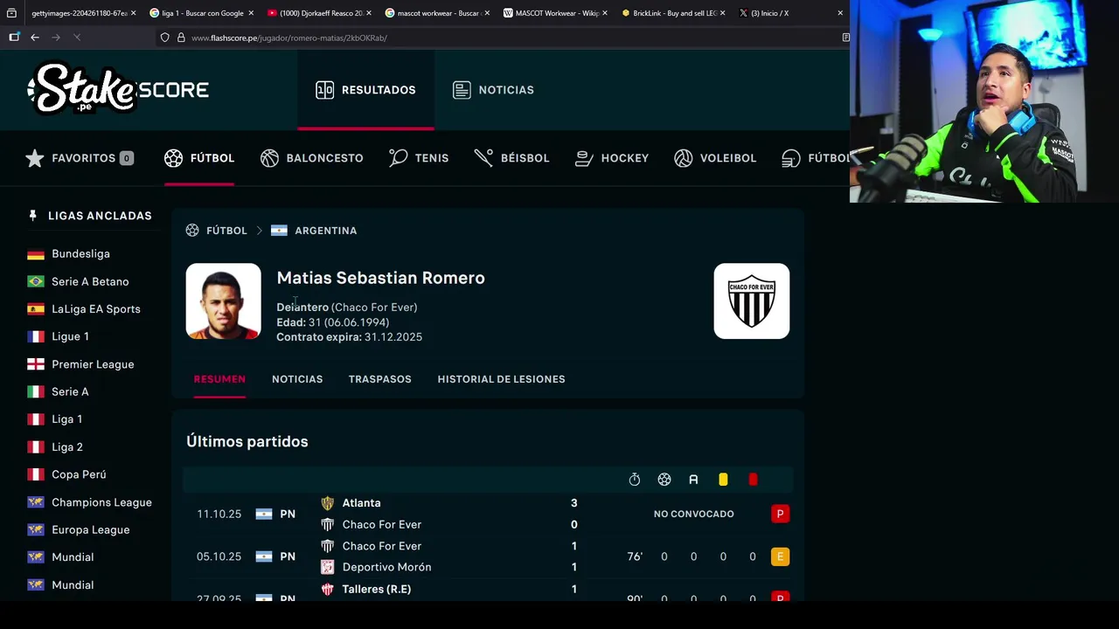Click the Ligas Ancladas pin icon
The height and width of the screenshot is (629, 1119).
tap(33, 215)
